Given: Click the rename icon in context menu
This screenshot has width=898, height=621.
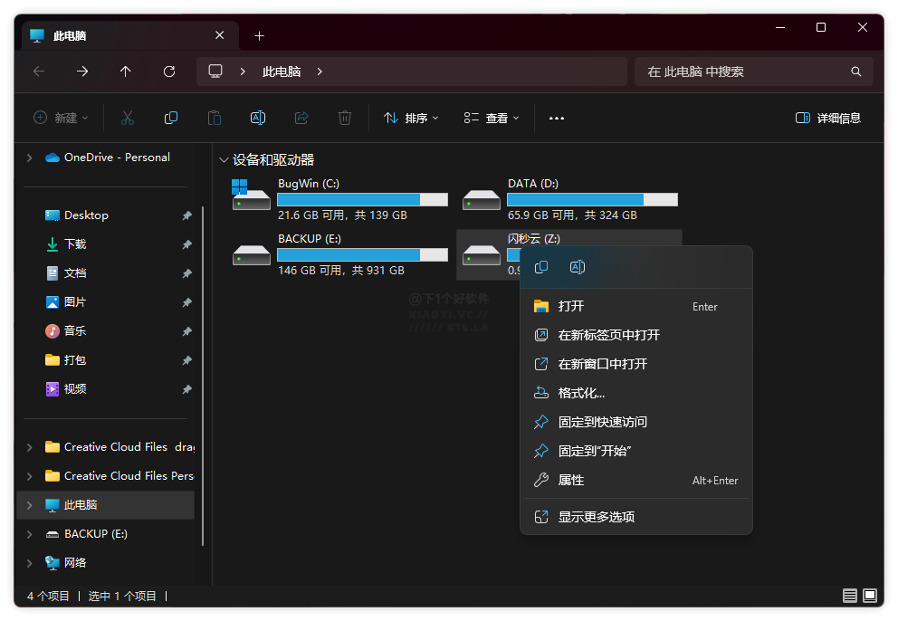Looking at the screenshot, I should [x=578, y=267].
